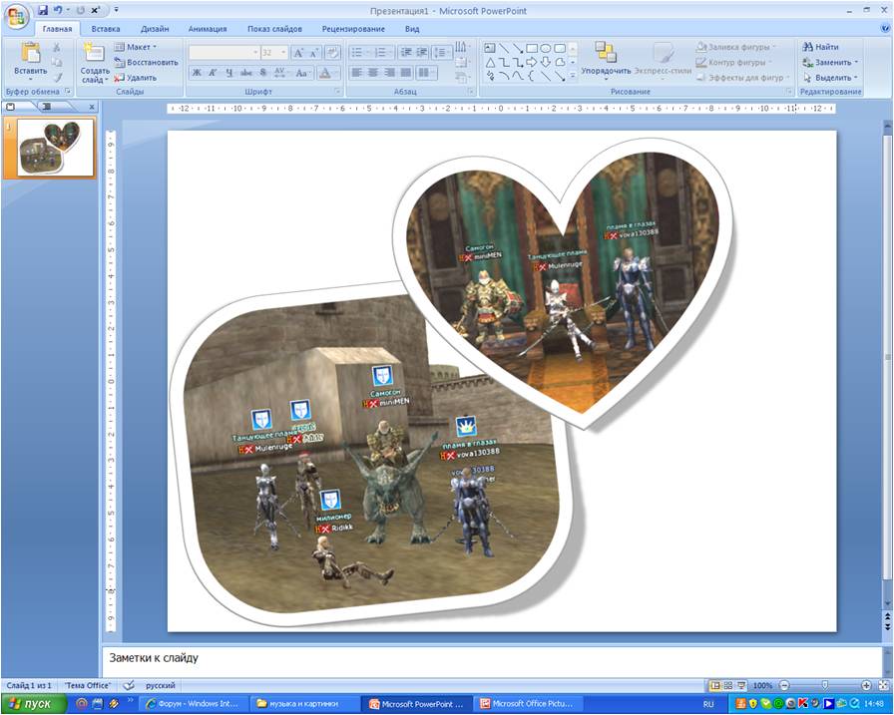Select slide 1 thumbnail in panel

point(55,148)
